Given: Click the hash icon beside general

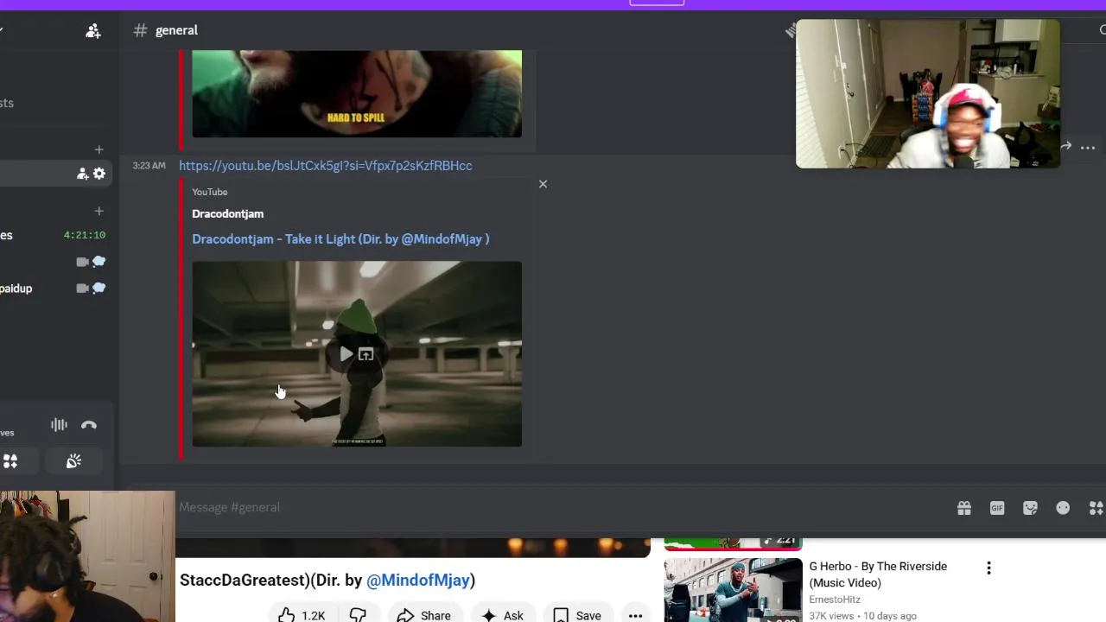Looking at the screenshot, I should [140, 30].
